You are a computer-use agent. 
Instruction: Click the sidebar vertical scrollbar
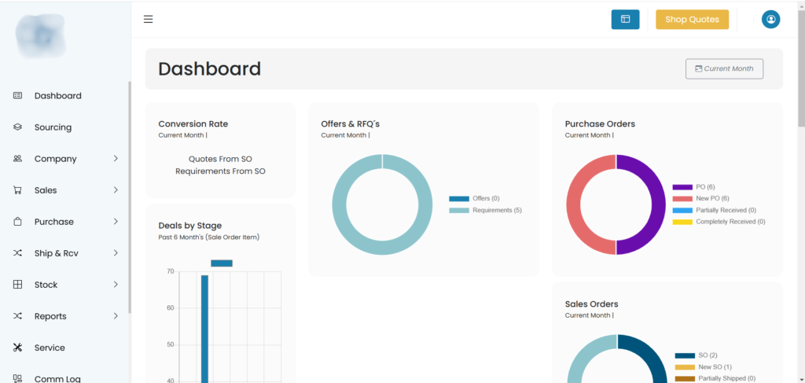(x=130, y=197)
